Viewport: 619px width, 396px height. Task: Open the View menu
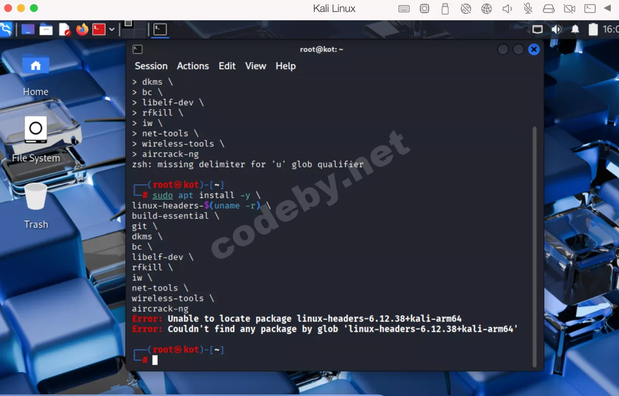(255, 66)
